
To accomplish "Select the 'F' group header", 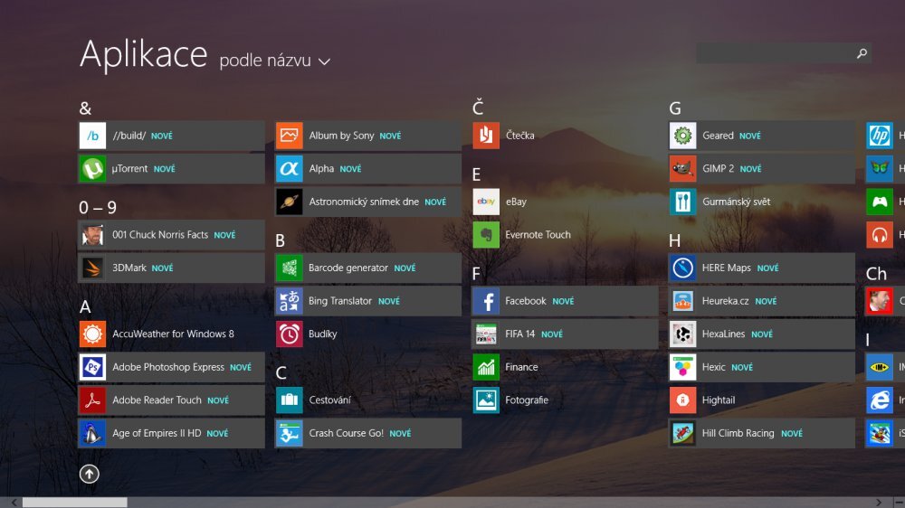I will click(476, 273).
